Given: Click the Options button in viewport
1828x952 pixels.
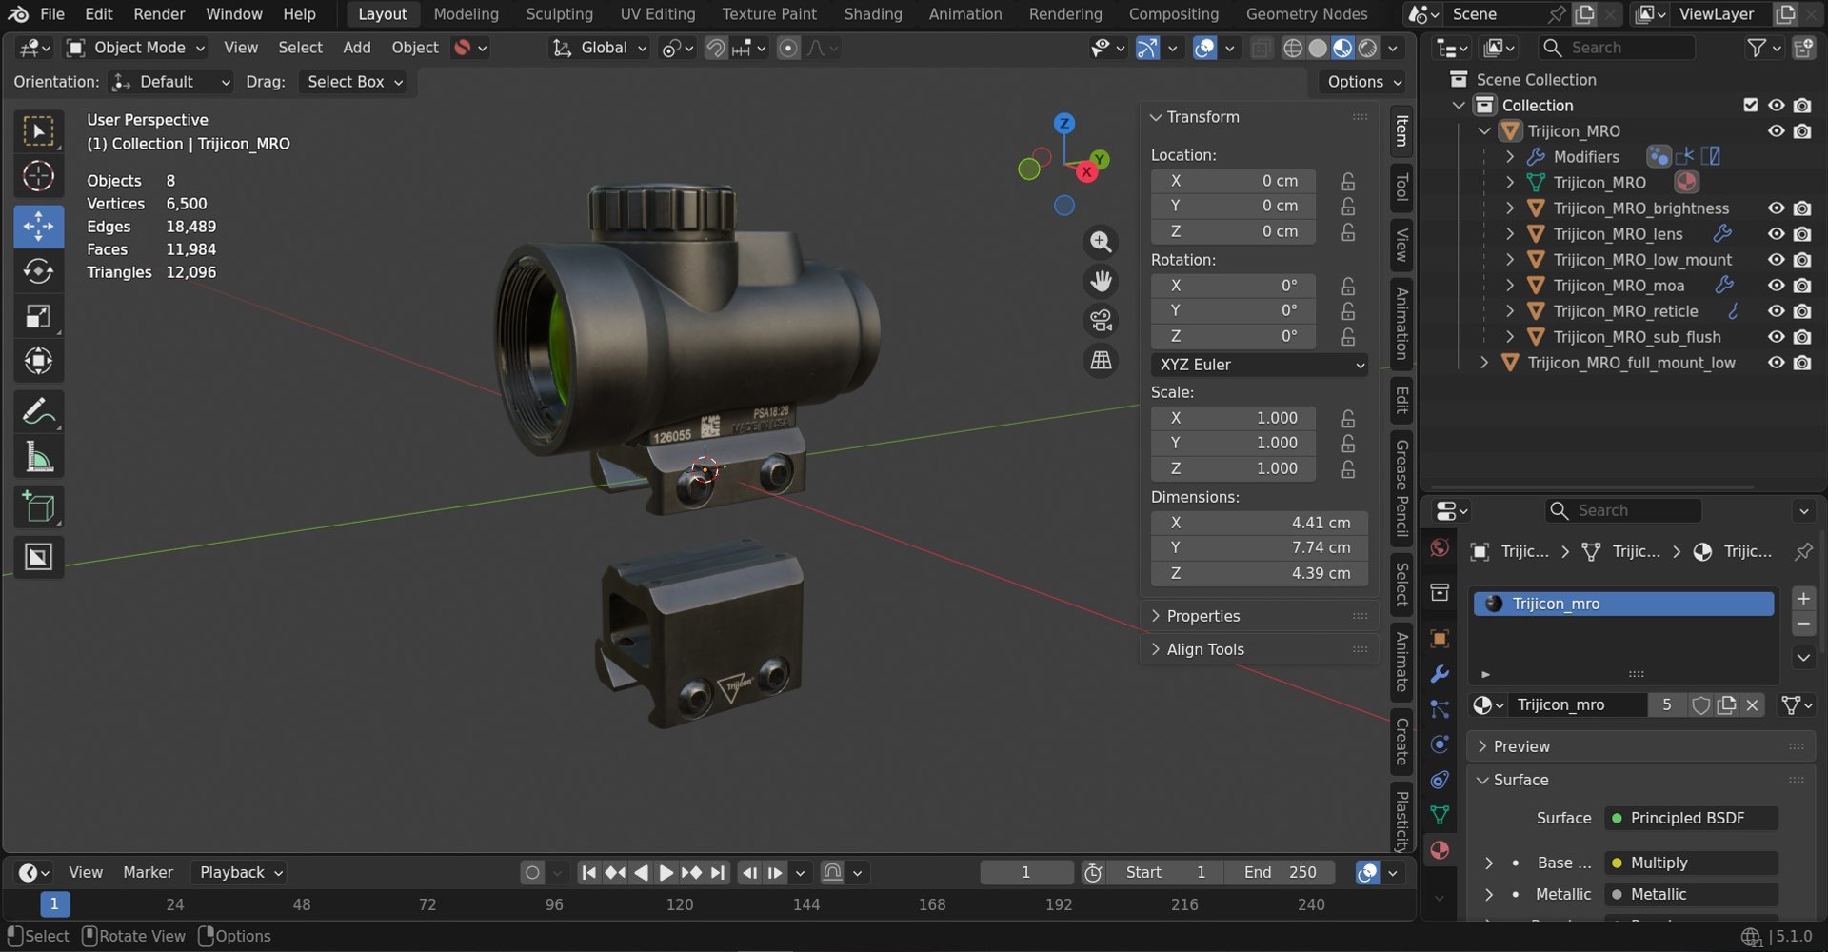Looking at the screenshot, I should coord(1365,82).
